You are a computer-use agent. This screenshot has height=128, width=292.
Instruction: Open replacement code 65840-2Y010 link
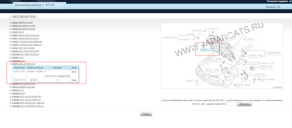tap(64, 76)
